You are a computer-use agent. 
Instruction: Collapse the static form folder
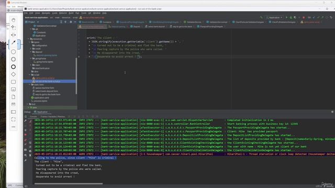(30, 85)
